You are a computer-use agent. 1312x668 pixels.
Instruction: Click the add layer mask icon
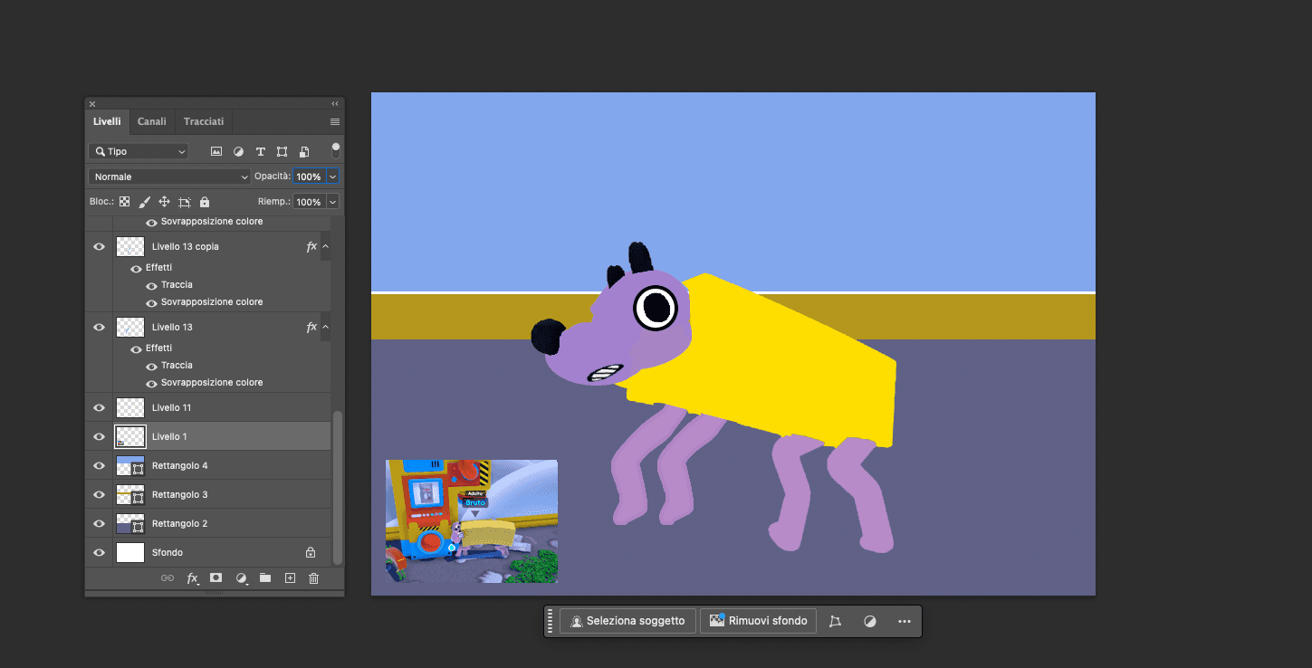pyautogui.click(x=216, y=577)
